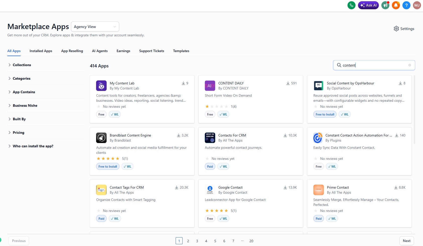Open the Support Tickets tab
This screenshot has height=246, width=423.
[152, 51]
